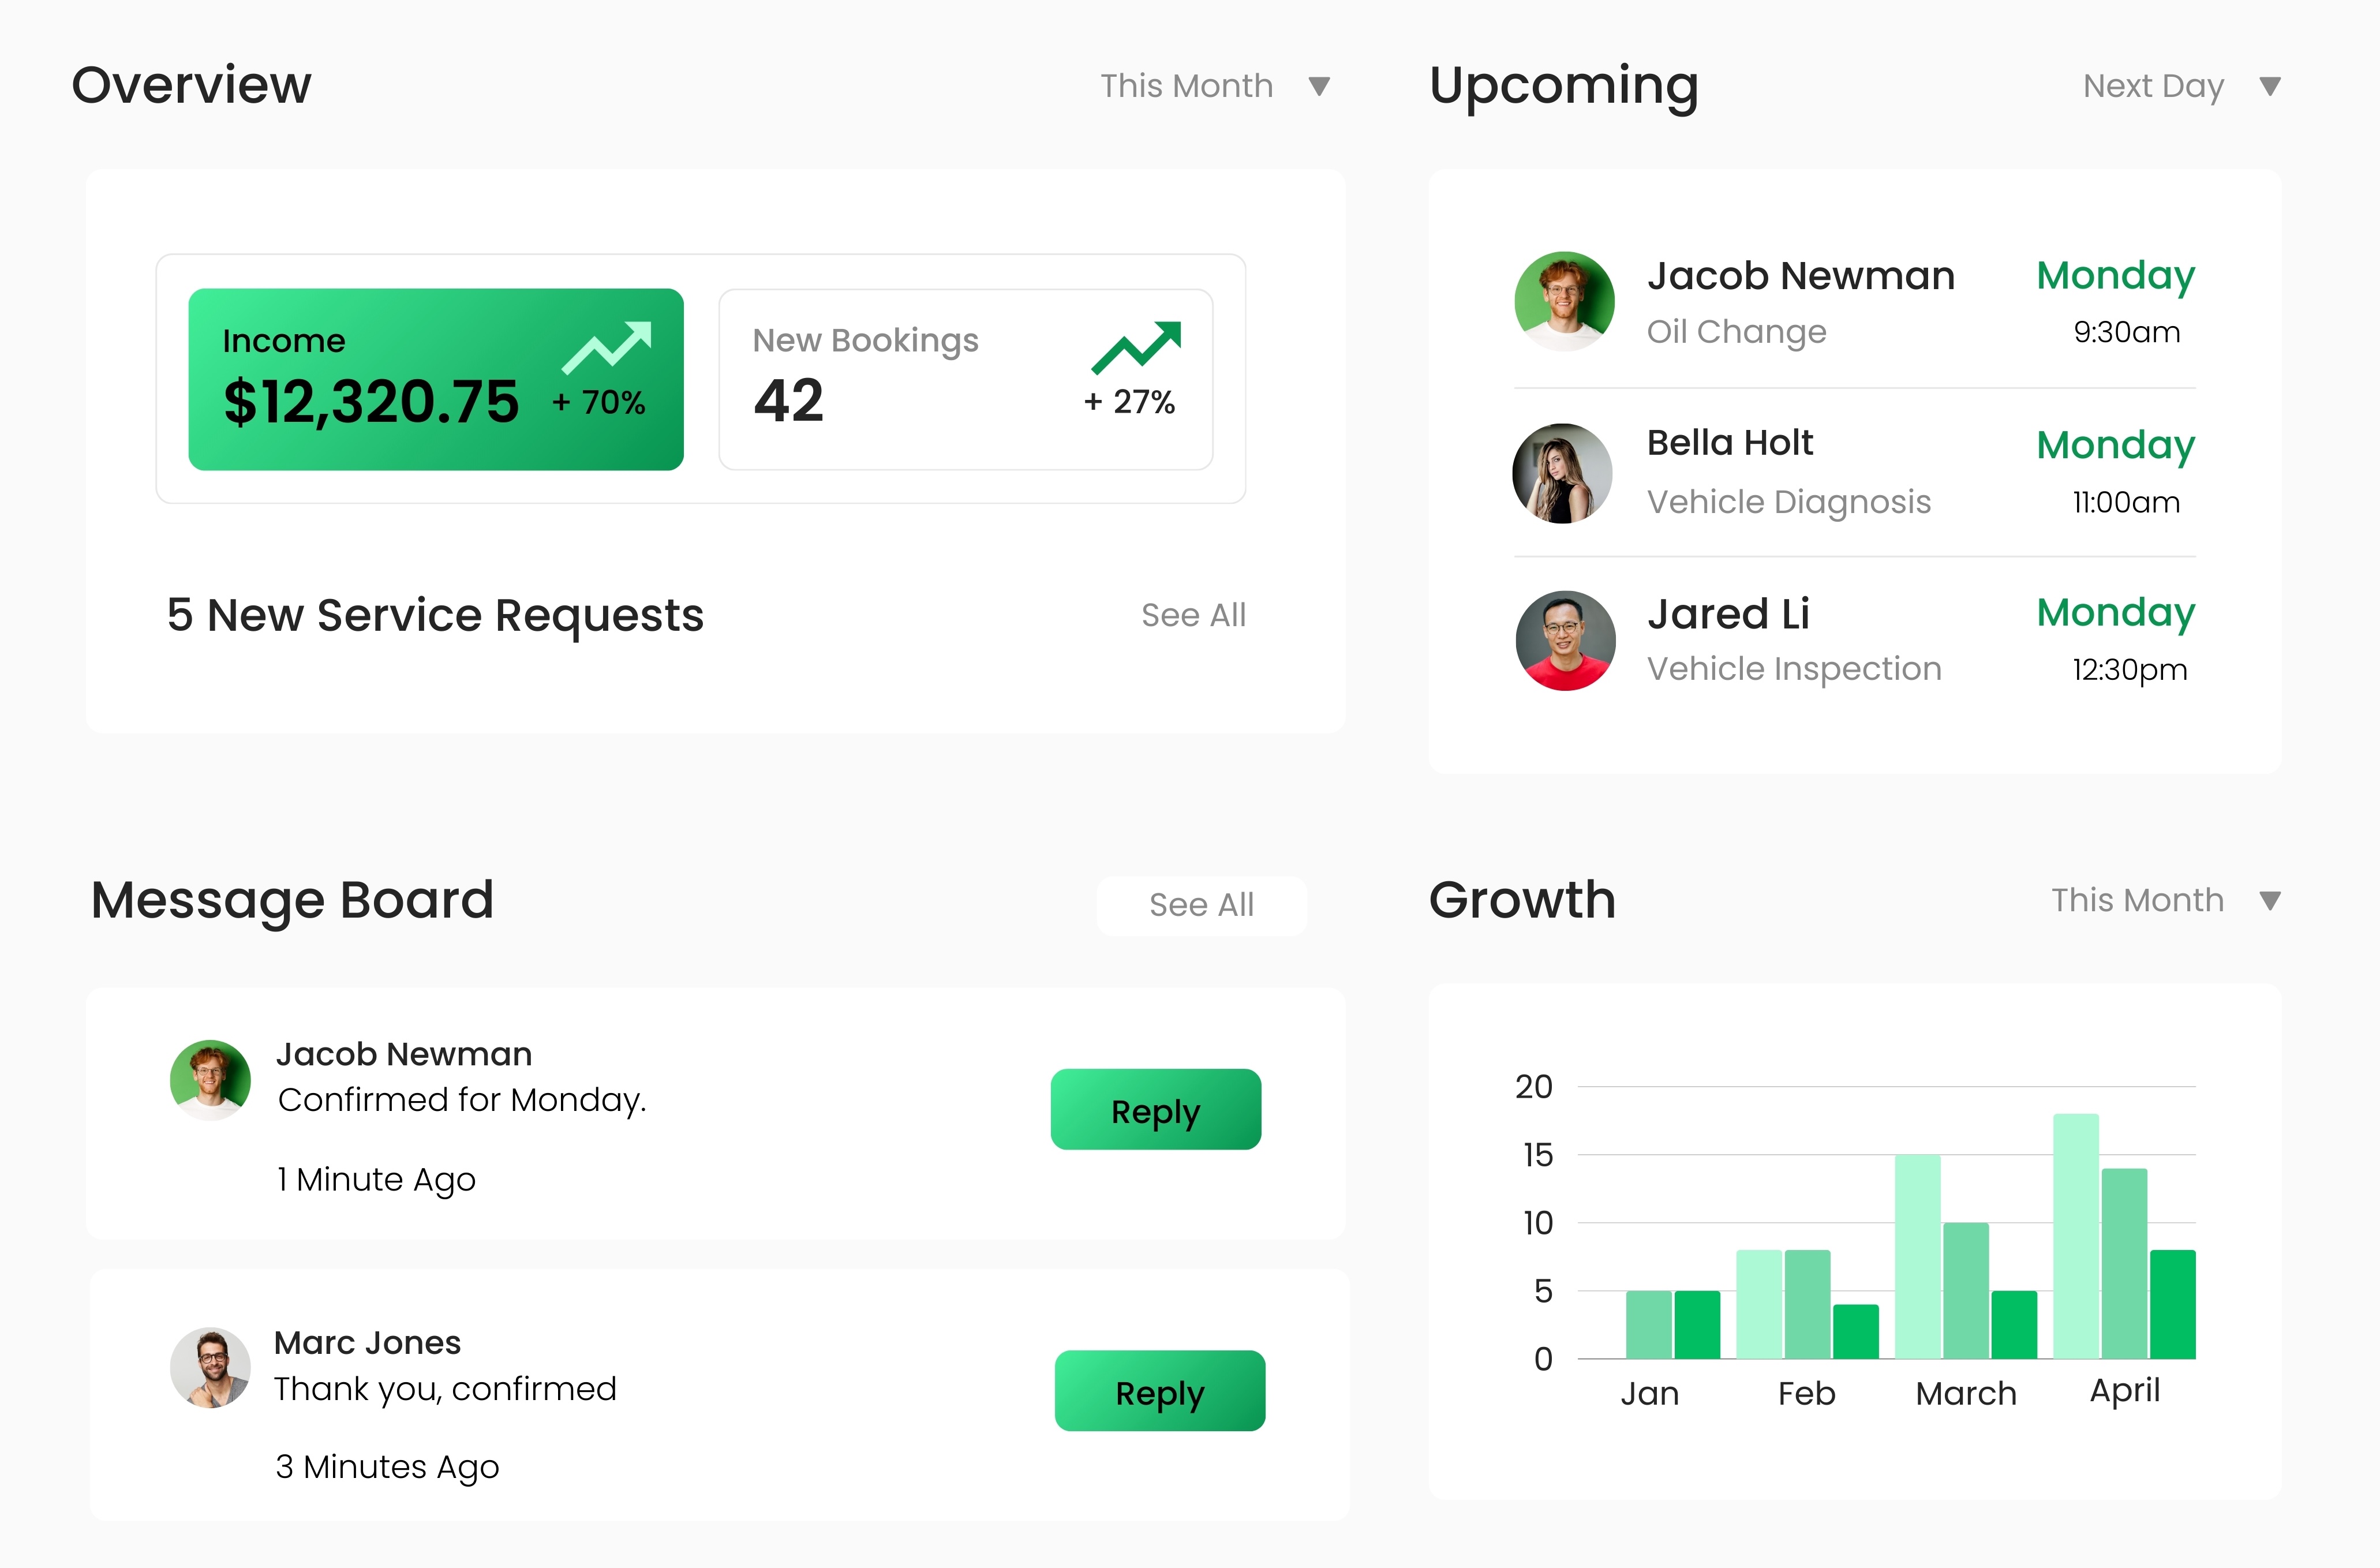Click the '3 Minutes Ago' timestamp

pyautogui.click(x=387, y=1467)
